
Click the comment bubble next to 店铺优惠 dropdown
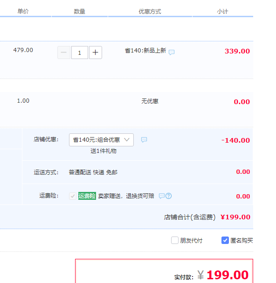point(144,139)
